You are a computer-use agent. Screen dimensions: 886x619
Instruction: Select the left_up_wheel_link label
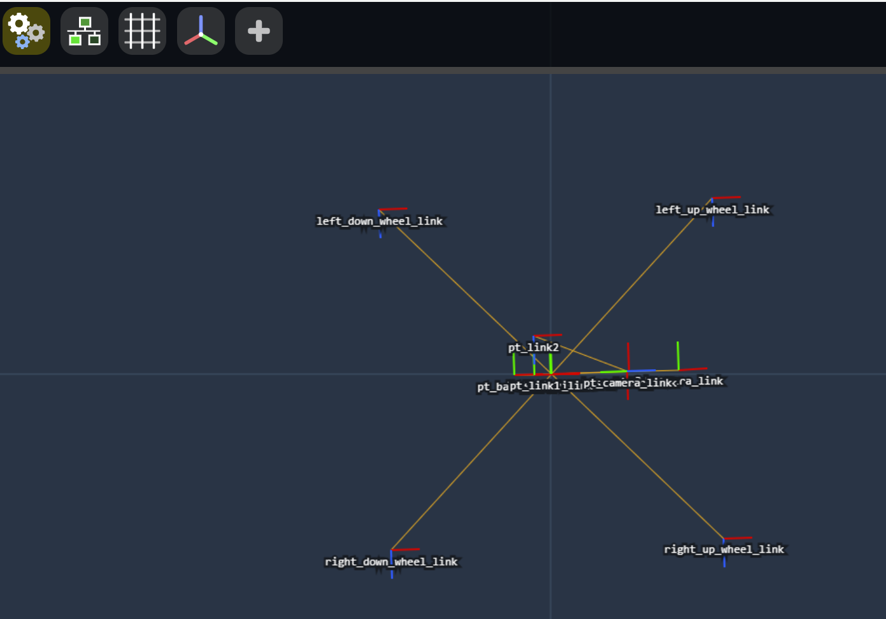point(712,210)
